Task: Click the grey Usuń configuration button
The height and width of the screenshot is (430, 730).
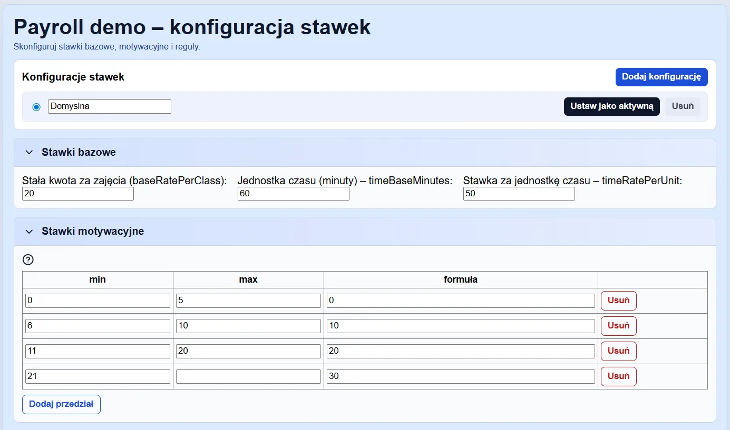Action: click(x=682, y=106)
